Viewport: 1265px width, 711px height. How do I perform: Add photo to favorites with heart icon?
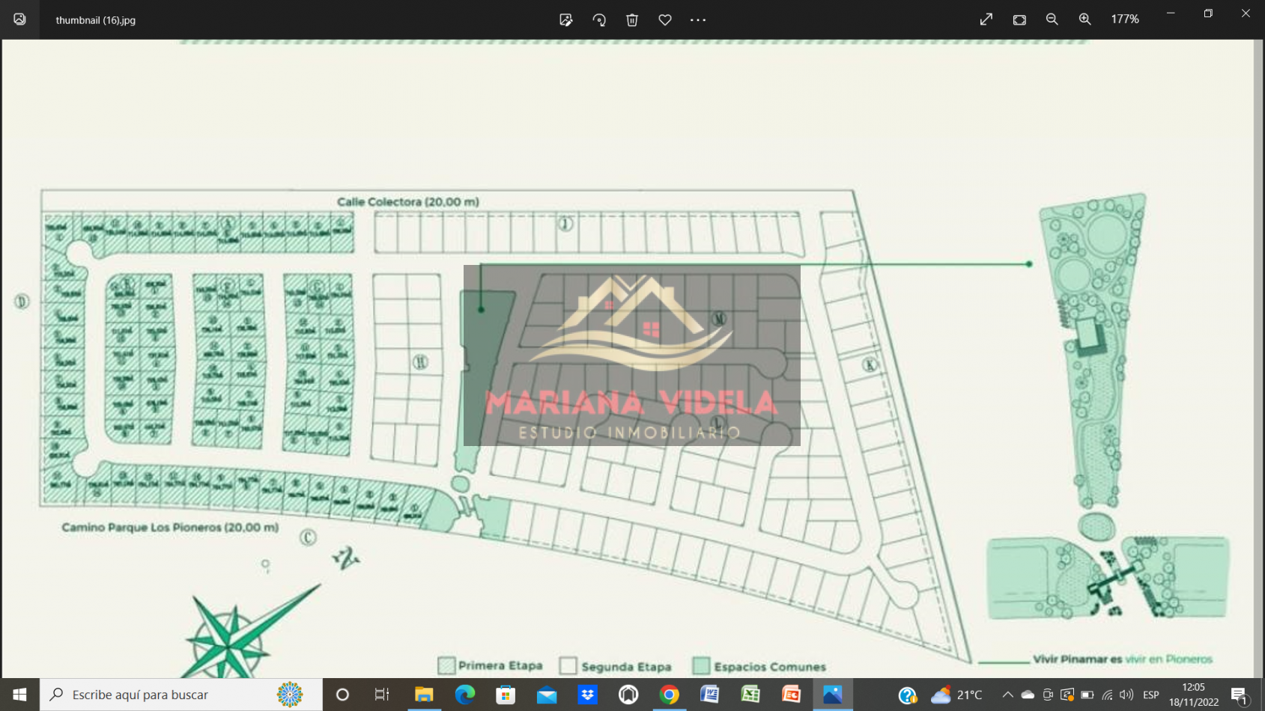coord(665,20)
